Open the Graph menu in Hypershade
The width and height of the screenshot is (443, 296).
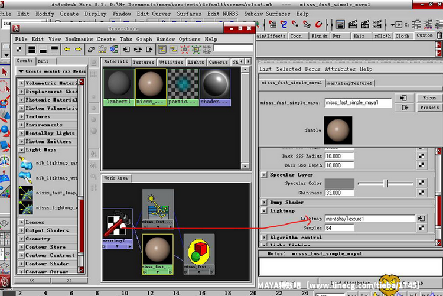[144, 39]
